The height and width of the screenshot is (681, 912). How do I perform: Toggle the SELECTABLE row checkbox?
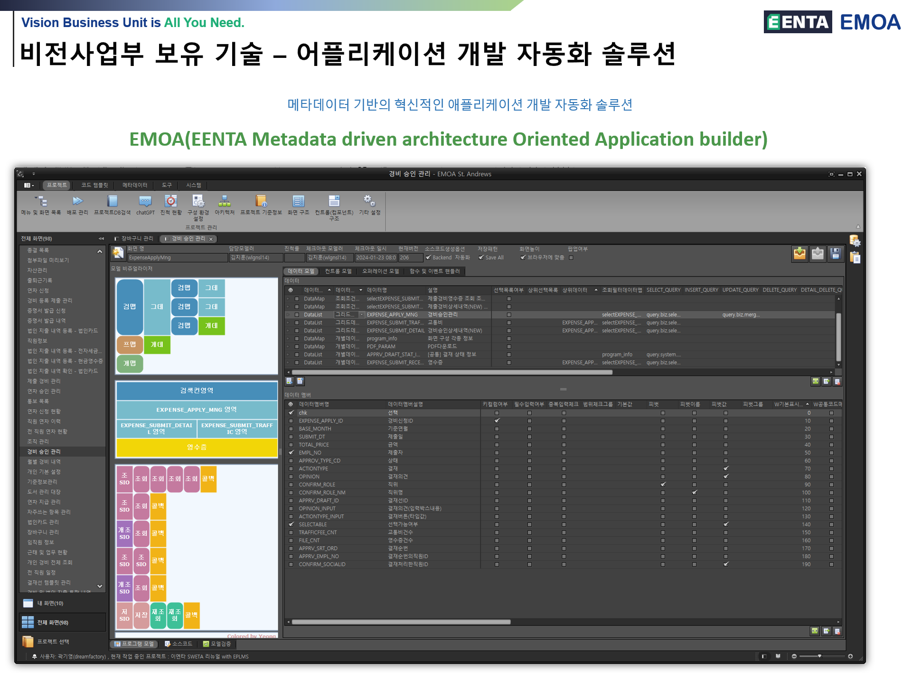tap(291, 524)
